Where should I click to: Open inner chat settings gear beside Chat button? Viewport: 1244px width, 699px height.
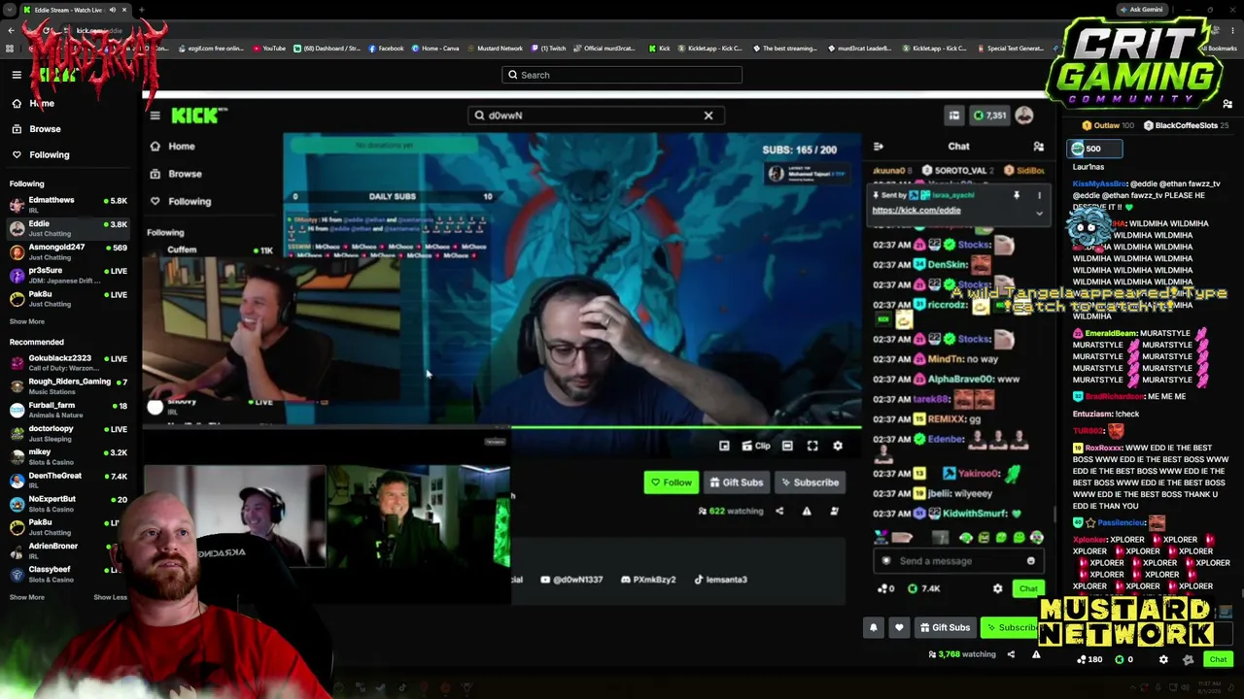997,588
